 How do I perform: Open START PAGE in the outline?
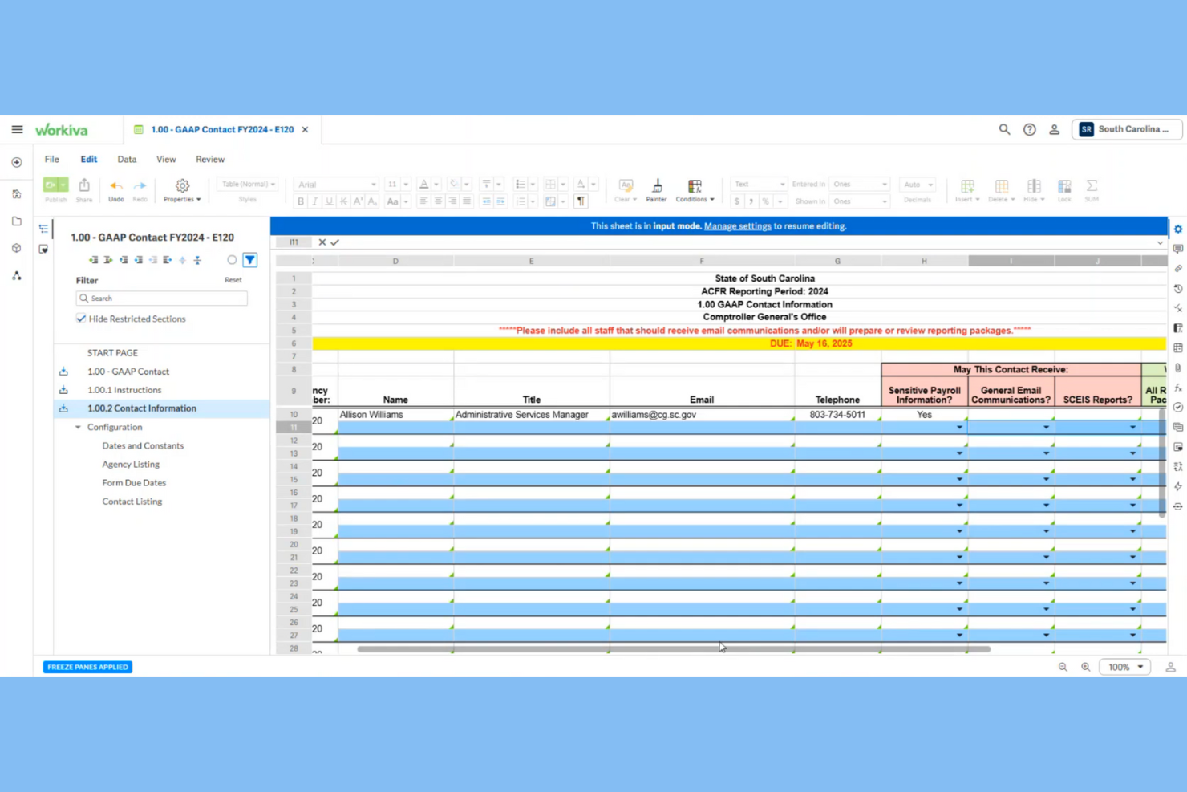coord(112,353)
